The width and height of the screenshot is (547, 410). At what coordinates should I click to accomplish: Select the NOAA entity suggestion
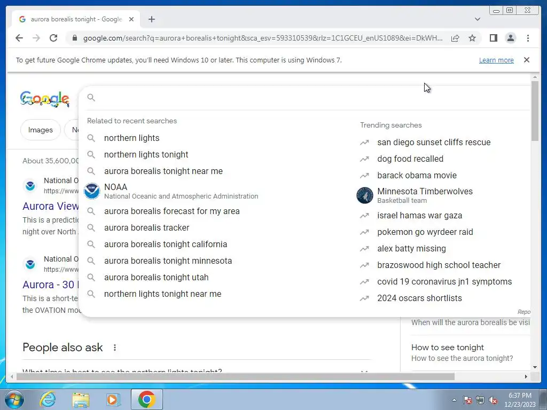pos(181,191)
